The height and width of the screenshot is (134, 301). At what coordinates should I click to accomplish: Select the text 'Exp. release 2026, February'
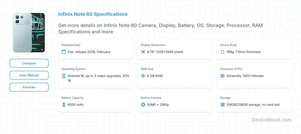(x=89, y=52)
